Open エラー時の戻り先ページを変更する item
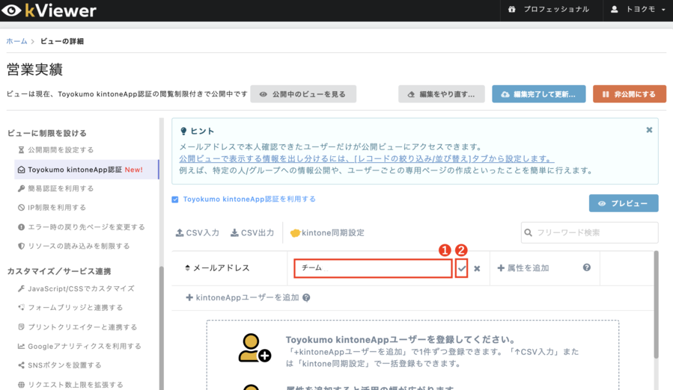The image size is (673, 390). pos(81,226)
